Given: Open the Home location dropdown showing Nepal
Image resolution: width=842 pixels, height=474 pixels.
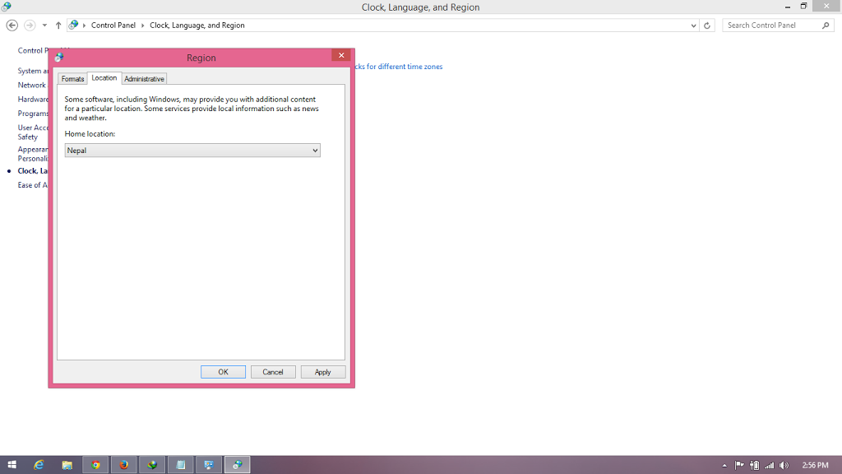Looking at the screenshot, I should [x=192, y=151].
